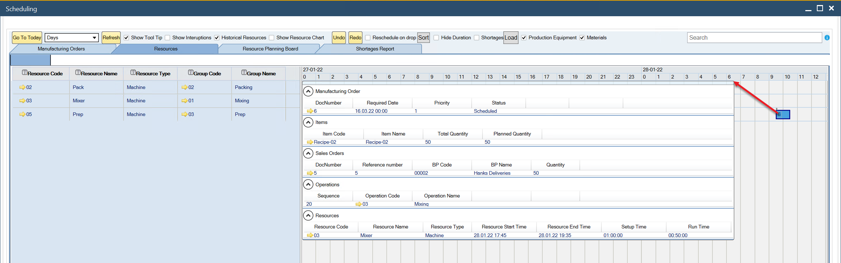Open link arrow for Resource Code 05

[x=22, y=114]
